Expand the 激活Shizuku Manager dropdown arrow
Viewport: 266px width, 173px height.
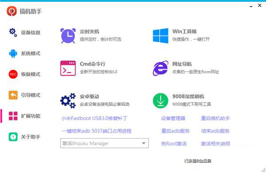(x=144, y=143)
